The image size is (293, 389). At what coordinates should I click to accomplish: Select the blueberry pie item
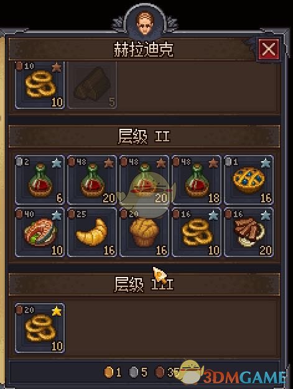(249, 180)
